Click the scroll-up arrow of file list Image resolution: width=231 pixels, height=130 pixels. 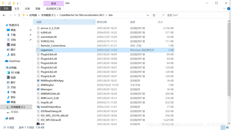coord(229,21)
